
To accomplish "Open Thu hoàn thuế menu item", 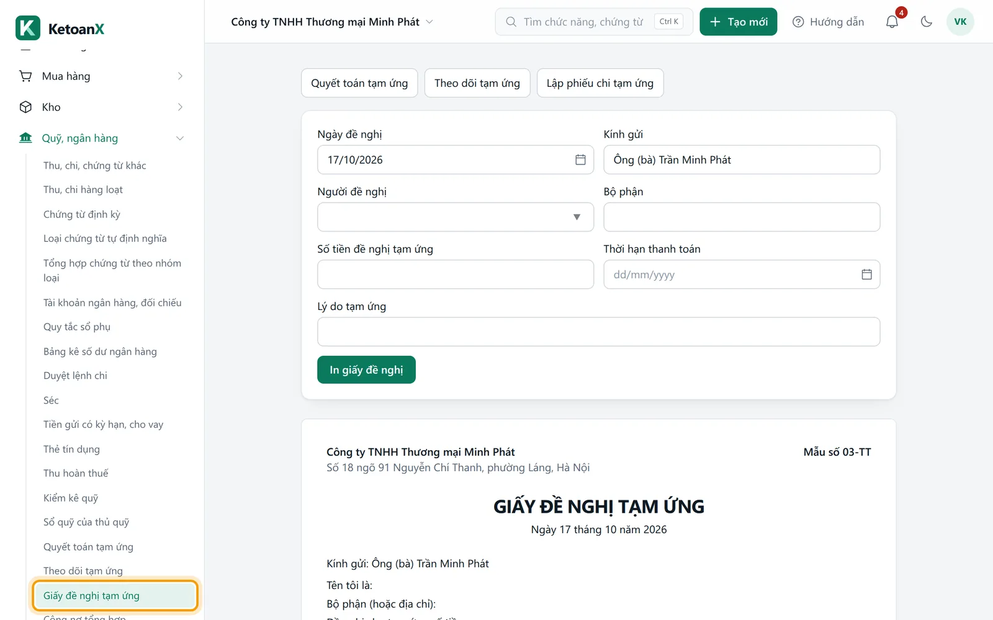I will click(76, 473).
